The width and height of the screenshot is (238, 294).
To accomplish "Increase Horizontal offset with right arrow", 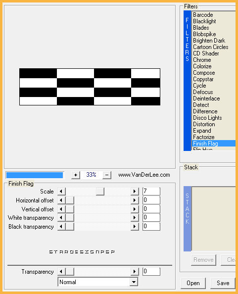I will pos(135,200).
